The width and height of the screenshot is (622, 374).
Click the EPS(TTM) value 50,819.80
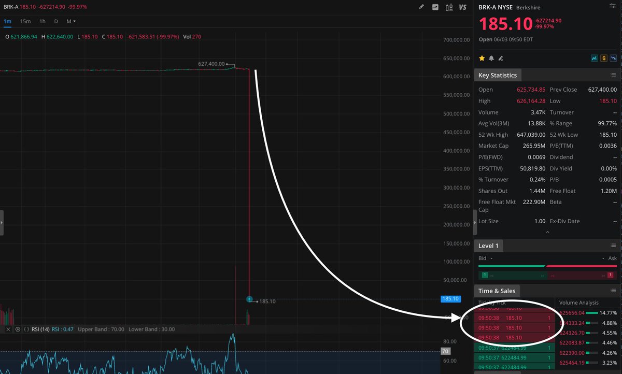[x=532, y=168]
